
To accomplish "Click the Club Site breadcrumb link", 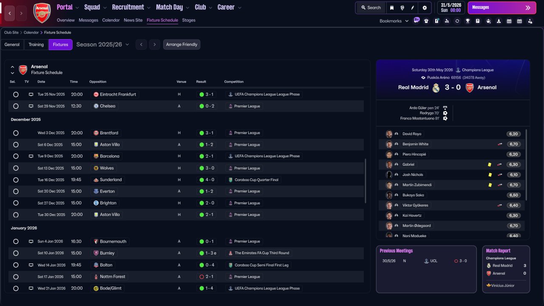I will pos(12,32).
